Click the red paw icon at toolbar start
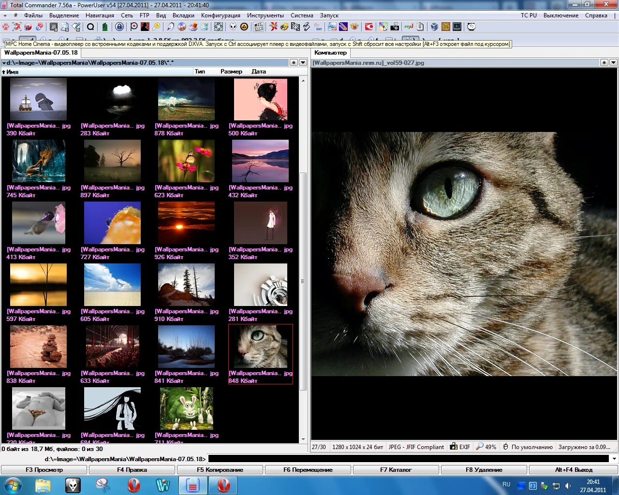Viewport: 619px width, 495px height. click(5, 27)
